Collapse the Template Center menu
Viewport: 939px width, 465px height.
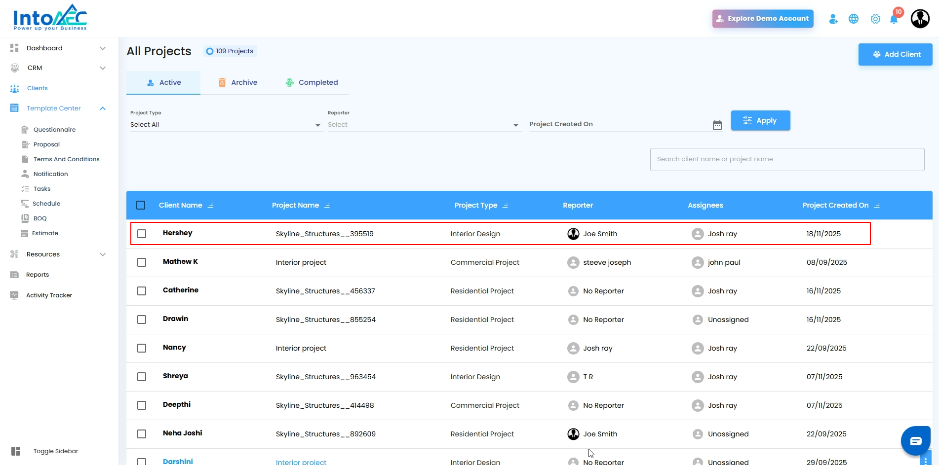point(103,108)
